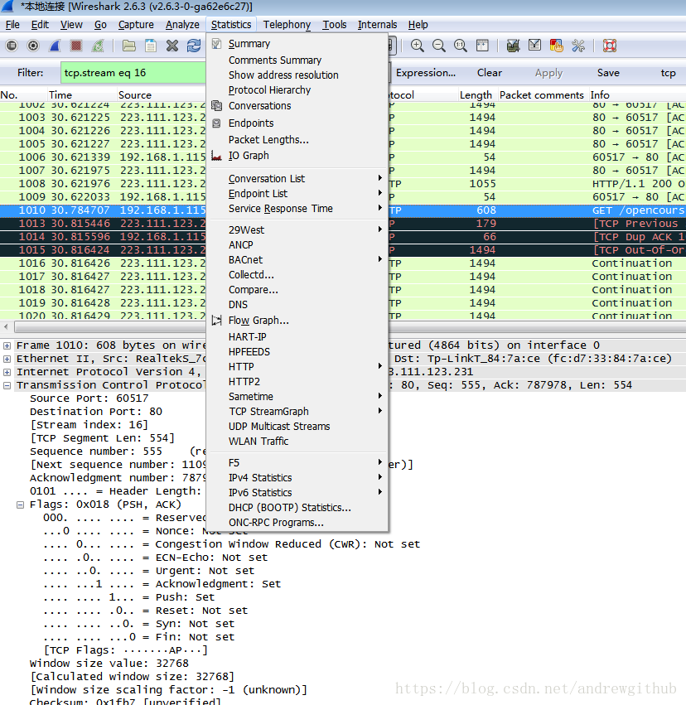Close the capture file with X icon
The image size is (686, 705).
click(172, 46)
